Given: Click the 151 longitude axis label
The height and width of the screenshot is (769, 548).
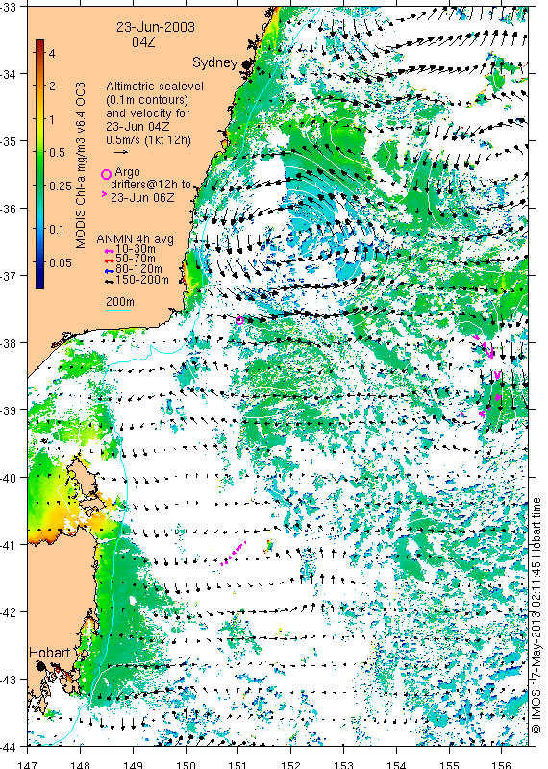Looking at the screenshot, I should (238, 764).
